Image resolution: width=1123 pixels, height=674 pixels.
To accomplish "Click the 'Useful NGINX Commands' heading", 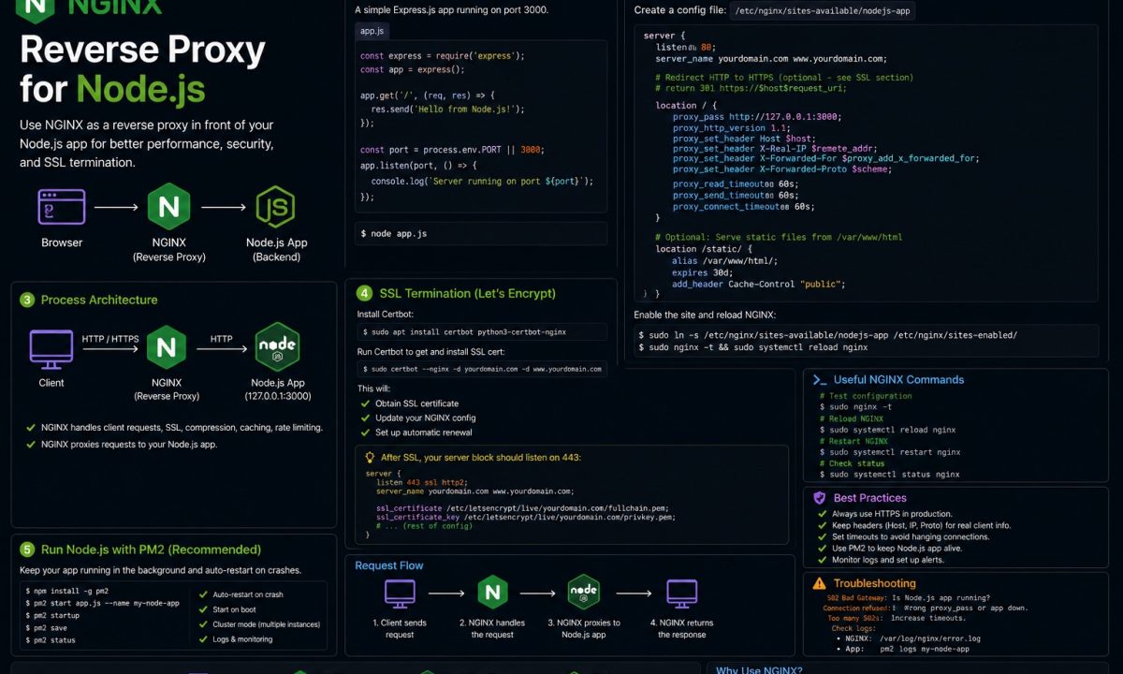I will (898, 379).
